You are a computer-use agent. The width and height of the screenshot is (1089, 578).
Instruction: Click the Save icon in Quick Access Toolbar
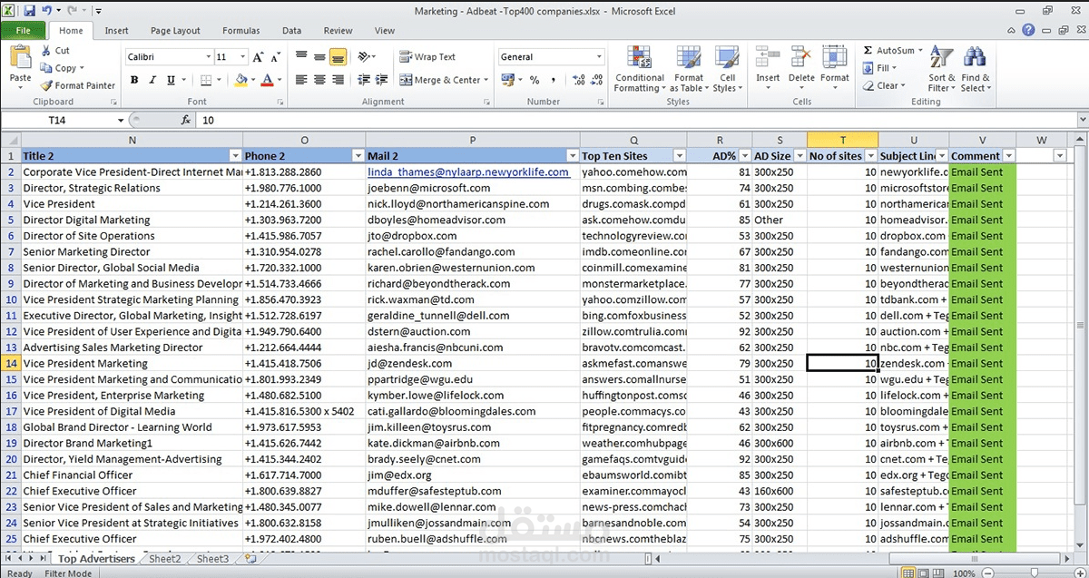(29, 11)
